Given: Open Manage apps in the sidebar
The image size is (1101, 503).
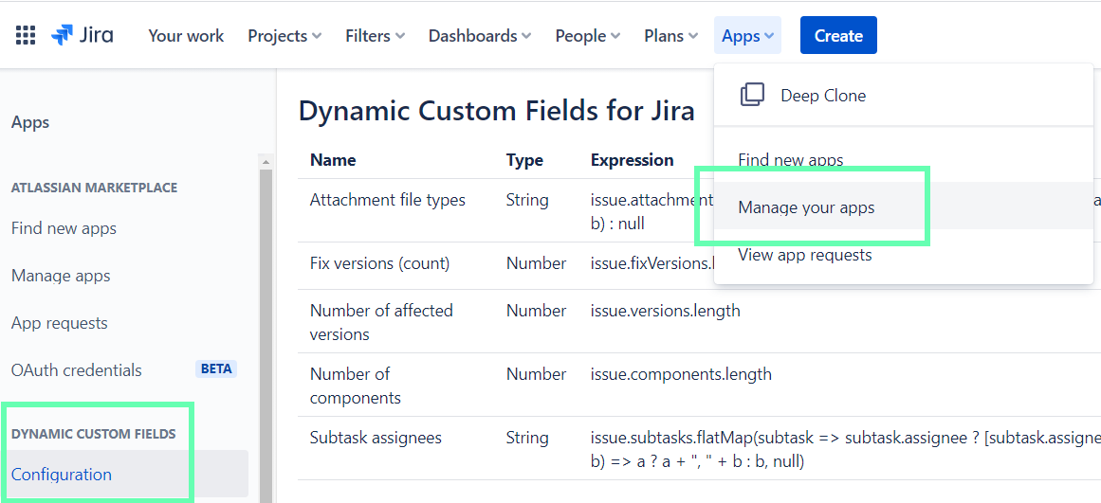Looking at the screenshot, I should click(61, 276).
